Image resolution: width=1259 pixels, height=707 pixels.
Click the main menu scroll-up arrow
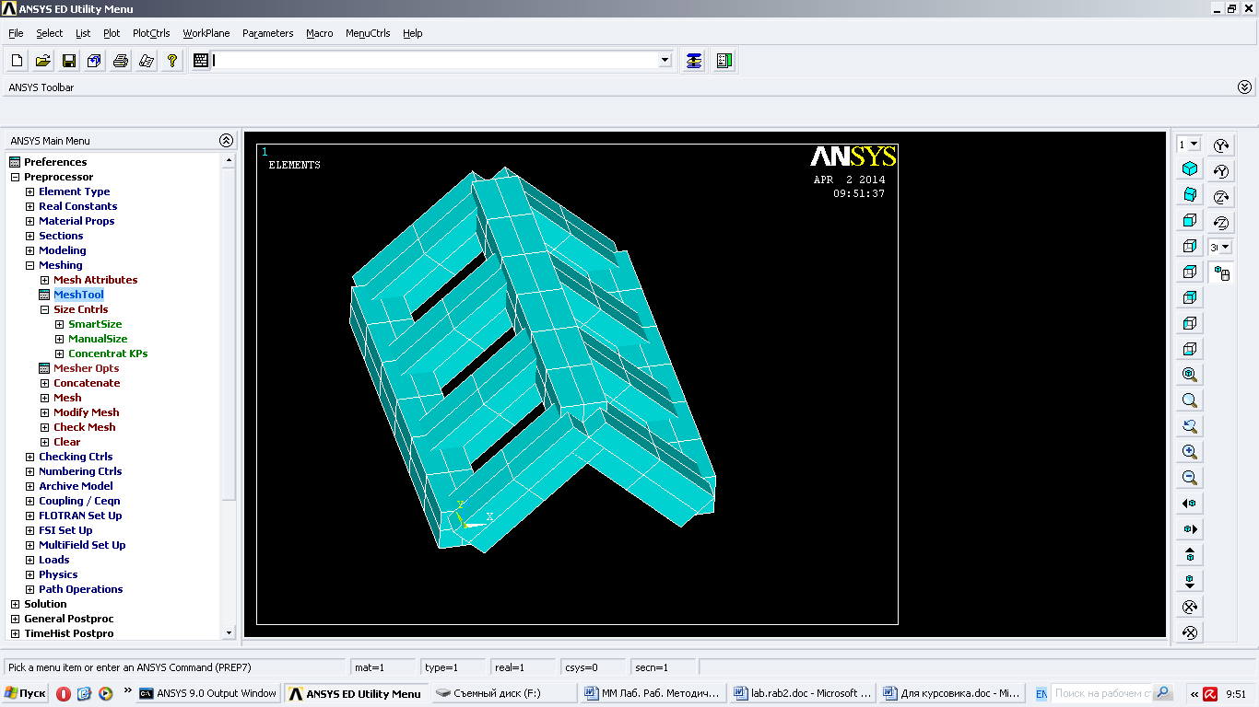click(x=229, y=160)
